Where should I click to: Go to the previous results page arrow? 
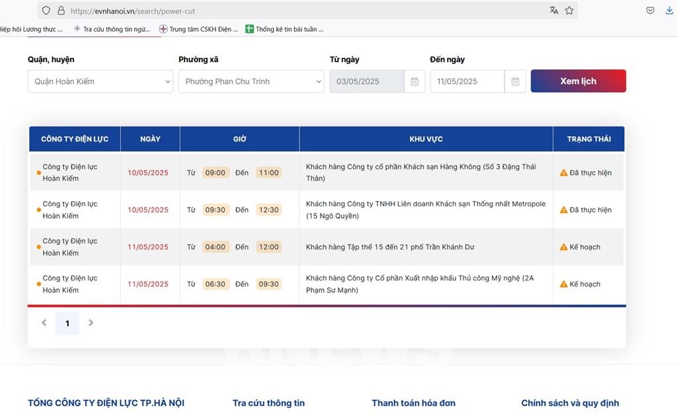tap(44, 323)
